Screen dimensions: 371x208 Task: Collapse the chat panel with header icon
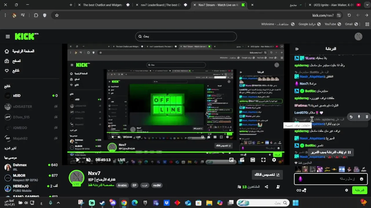297,49
